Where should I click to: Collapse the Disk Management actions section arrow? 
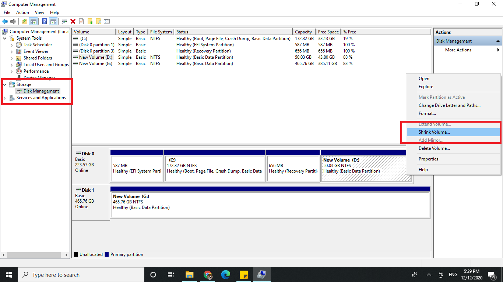[x=498, y=41]
